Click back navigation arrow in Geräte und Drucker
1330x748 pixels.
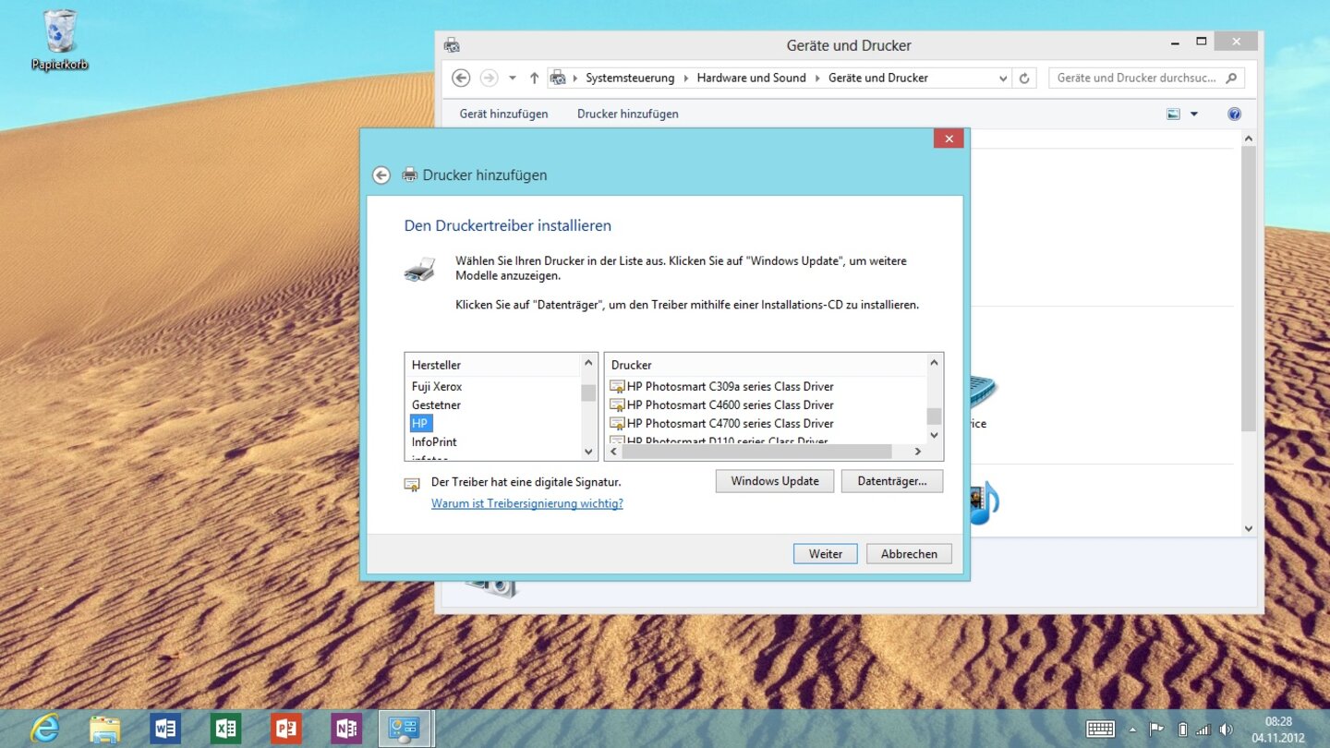[x=461, y=78]
